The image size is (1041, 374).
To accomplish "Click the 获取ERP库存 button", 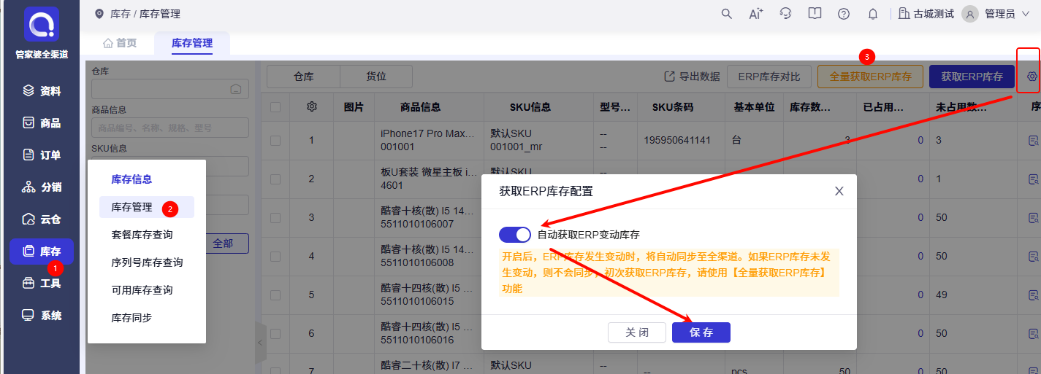I will pos(972,77).
